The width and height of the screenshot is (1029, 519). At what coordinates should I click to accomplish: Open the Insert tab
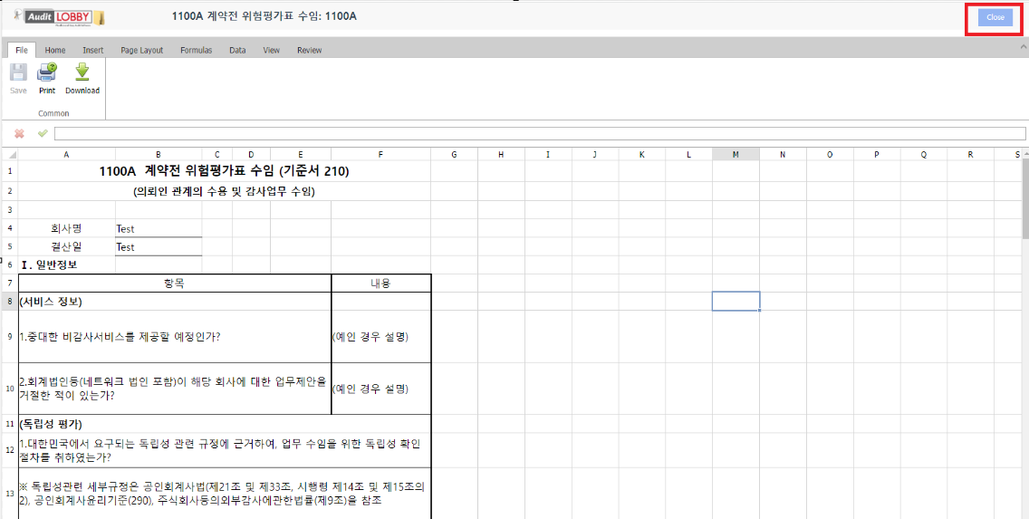(93, 50)
